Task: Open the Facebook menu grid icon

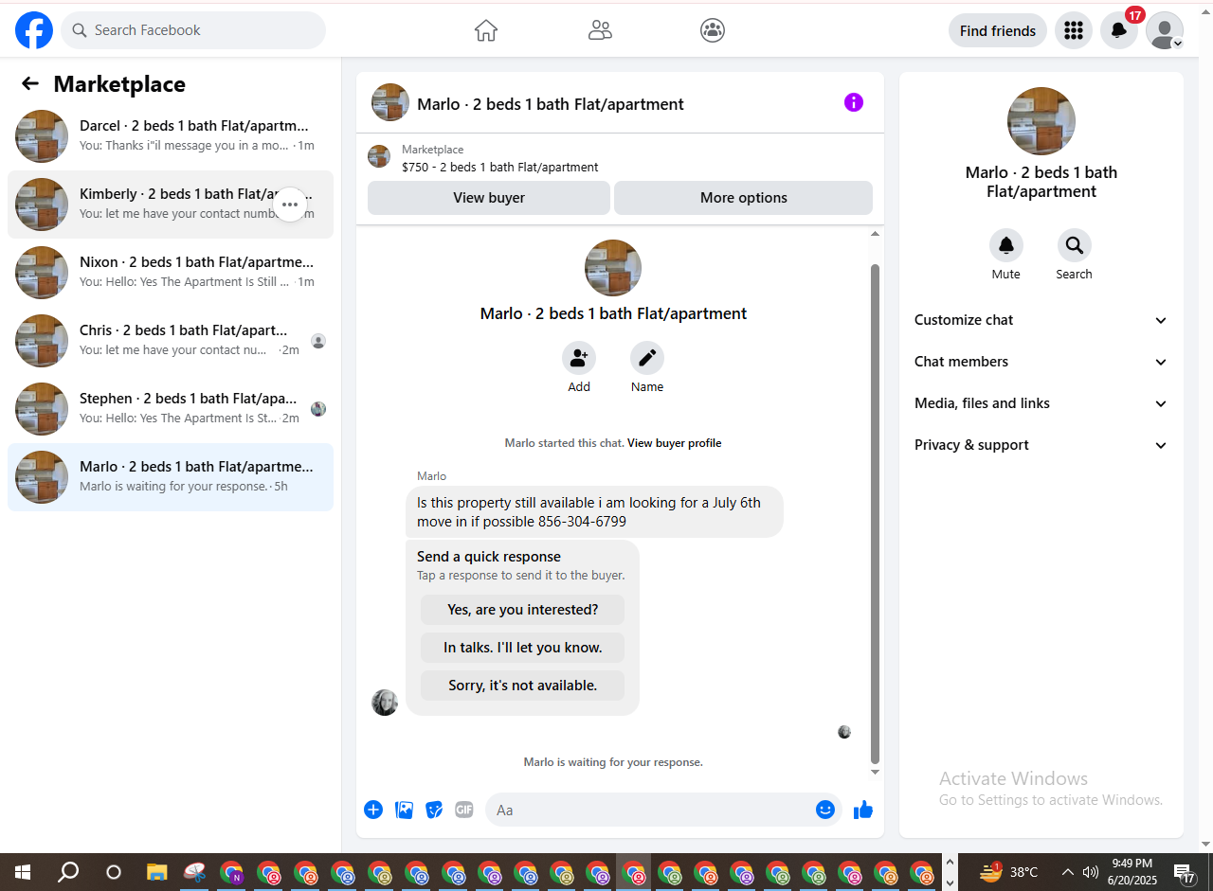Action: (1074, 30)
